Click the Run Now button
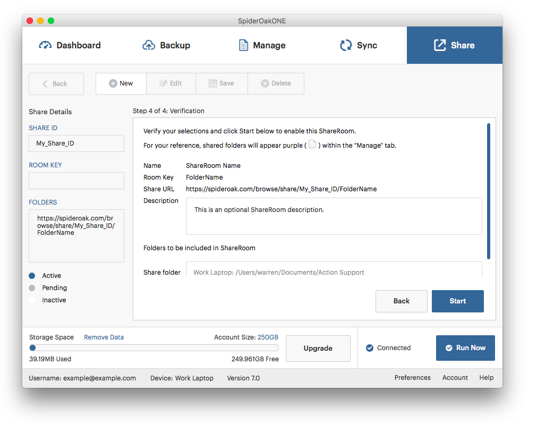 [465, 348]
